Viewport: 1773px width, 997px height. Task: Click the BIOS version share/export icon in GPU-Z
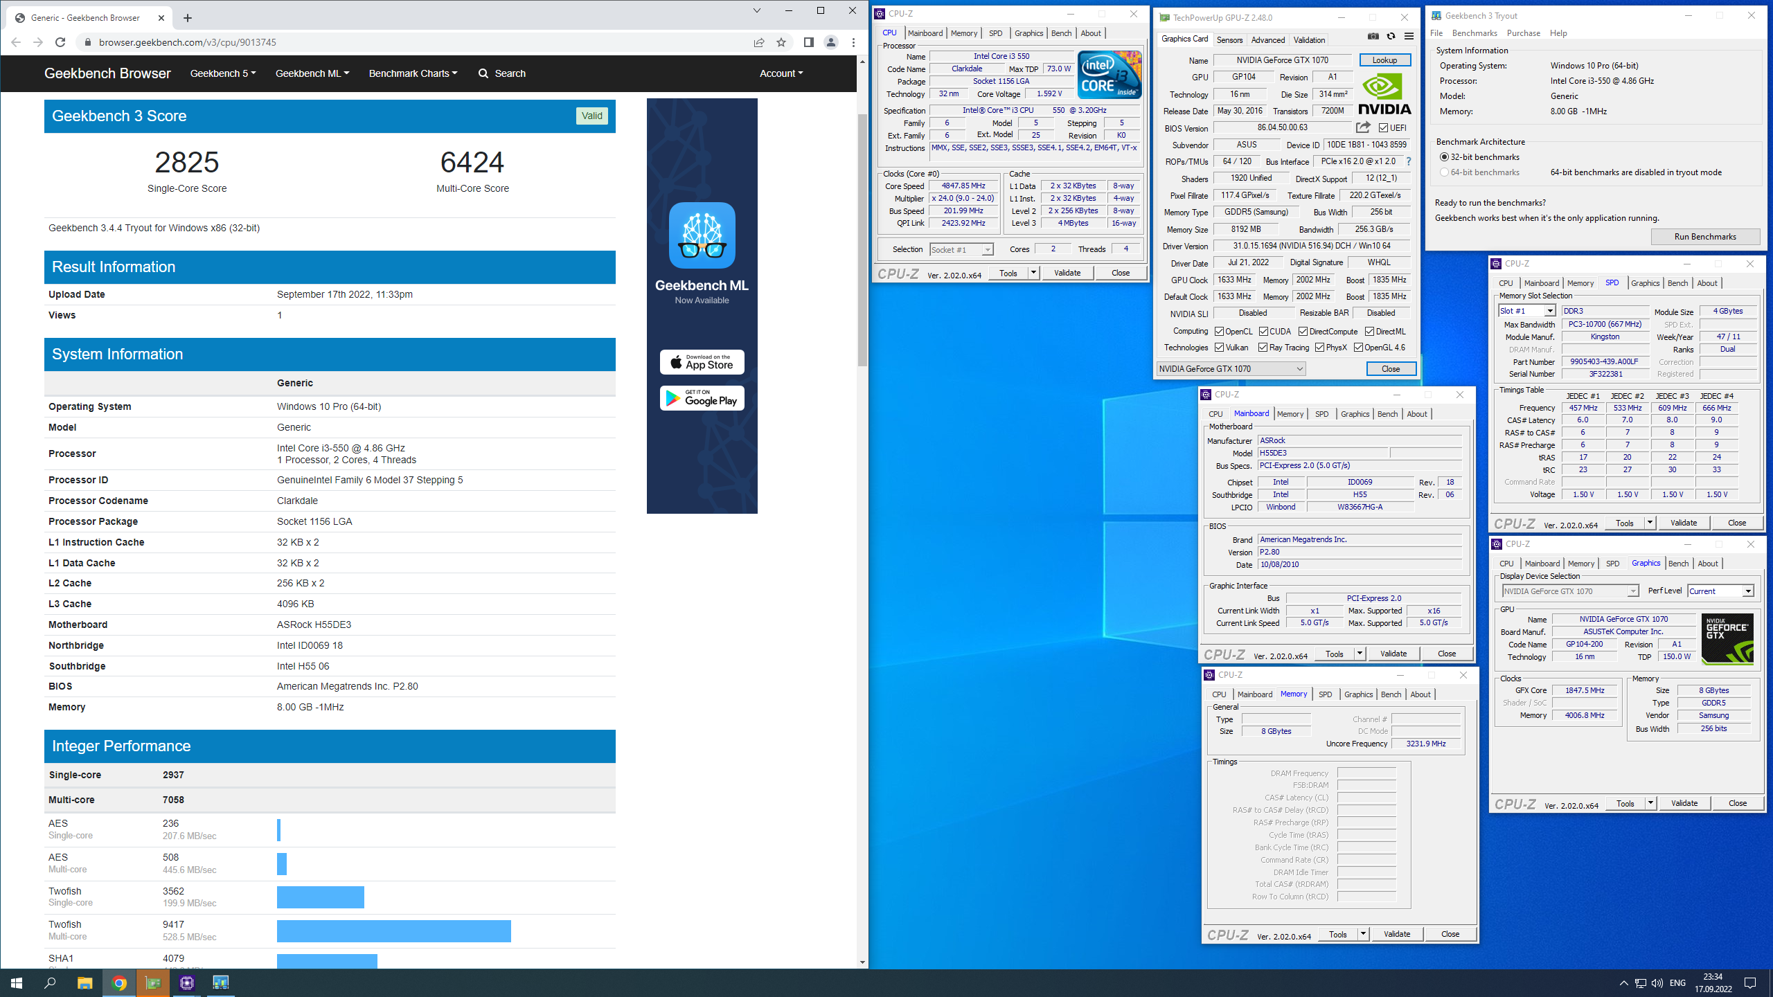tap(1363, 127)
